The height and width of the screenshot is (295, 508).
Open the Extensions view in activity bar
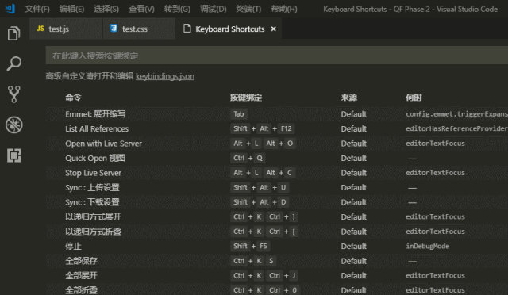coord(14,155)
